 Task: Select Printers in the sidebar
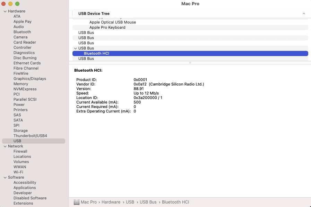[20, 110]
